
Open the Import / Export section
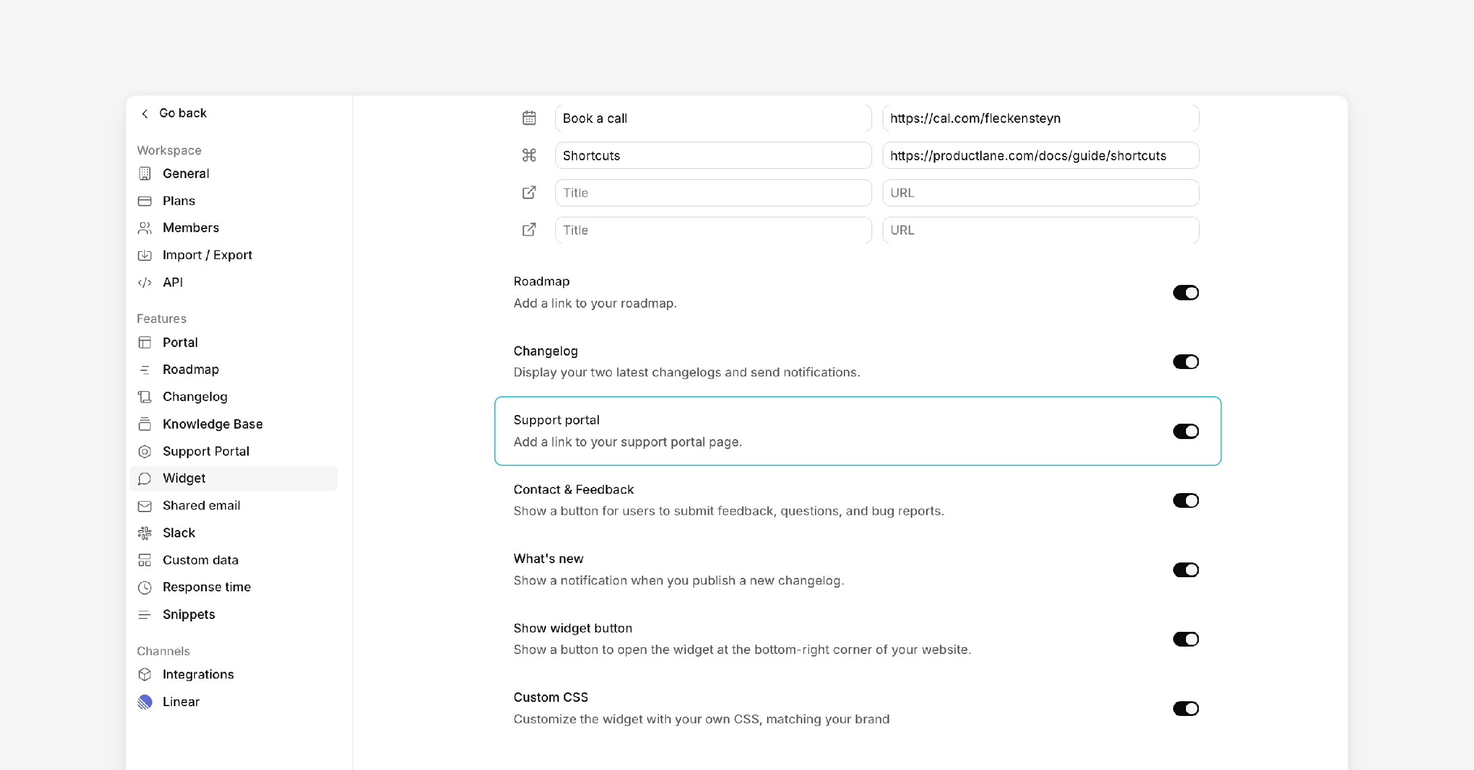pyautogui.click(x=207, y=255)
